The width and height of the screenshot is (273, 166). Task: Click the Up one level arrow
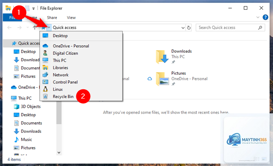35,27
